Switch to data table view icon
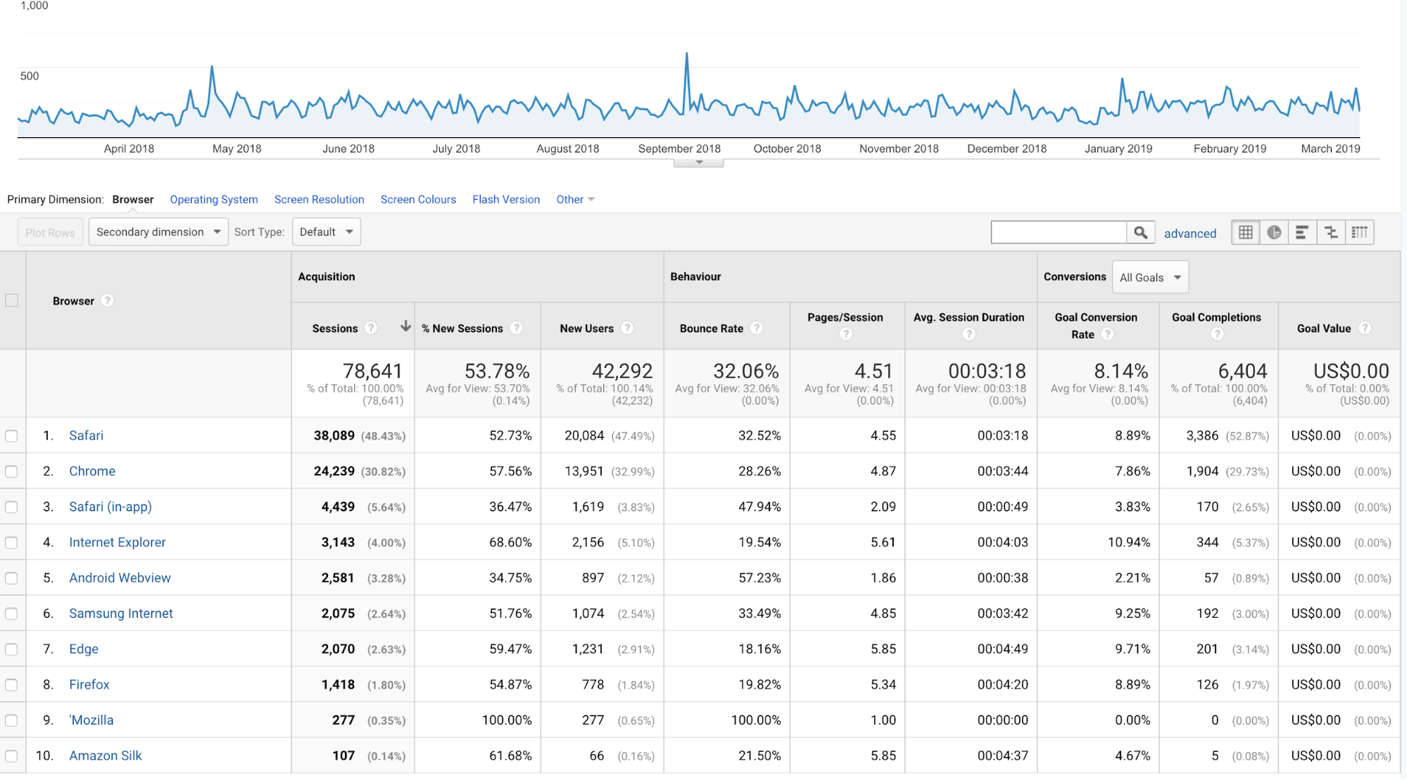The height and width of the screenshot is (780, 1407). 1245,232
